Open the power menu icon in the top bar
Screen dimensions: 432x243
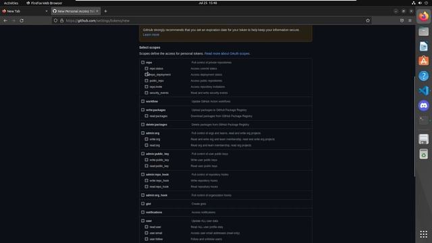click(426, 3)
